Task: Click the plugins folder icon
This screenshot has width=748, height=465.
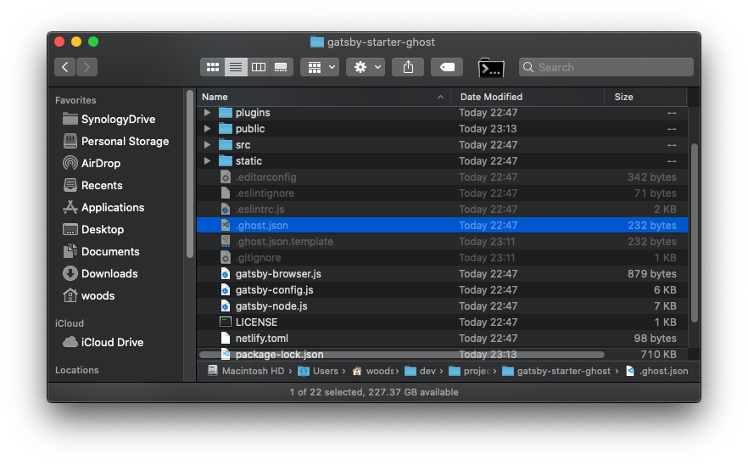Action: [x=226, y=113]
